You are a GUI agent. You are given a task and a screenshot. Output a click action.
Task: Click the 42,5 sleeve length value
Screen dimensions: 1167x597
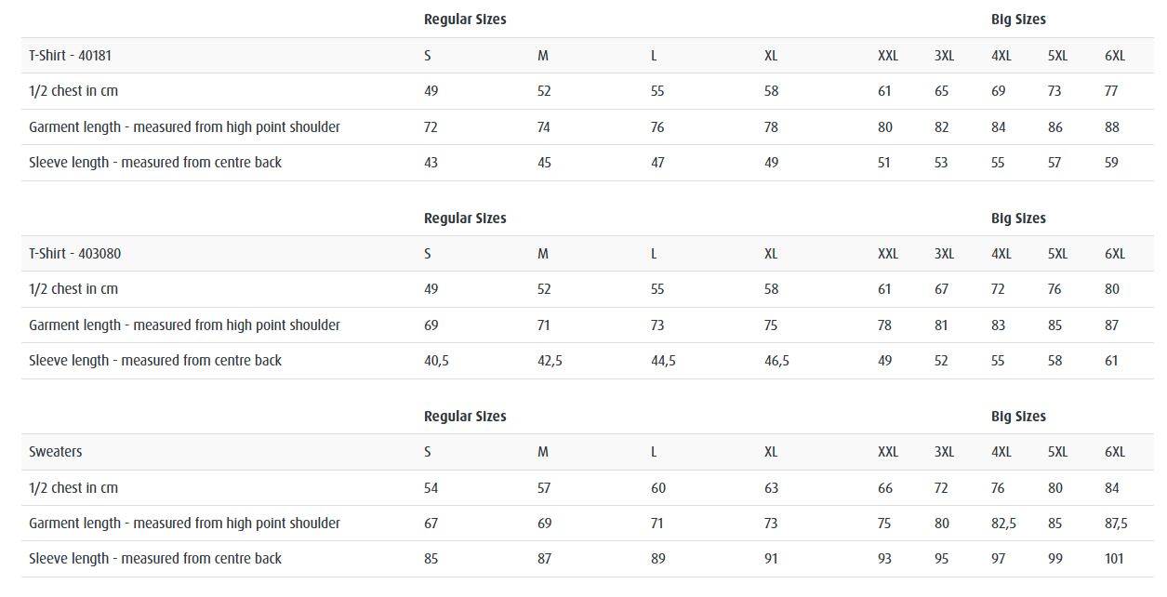[550, 361]
